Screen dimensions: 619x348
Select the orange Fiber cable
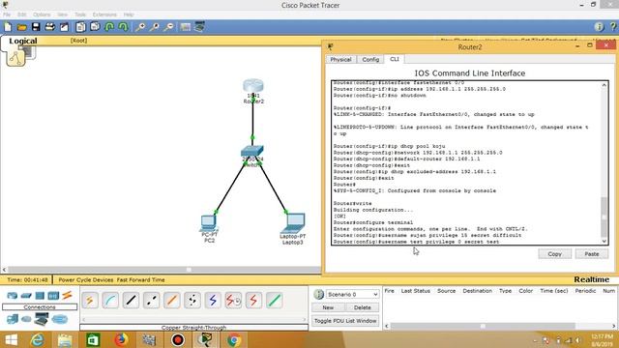(172, 301)
